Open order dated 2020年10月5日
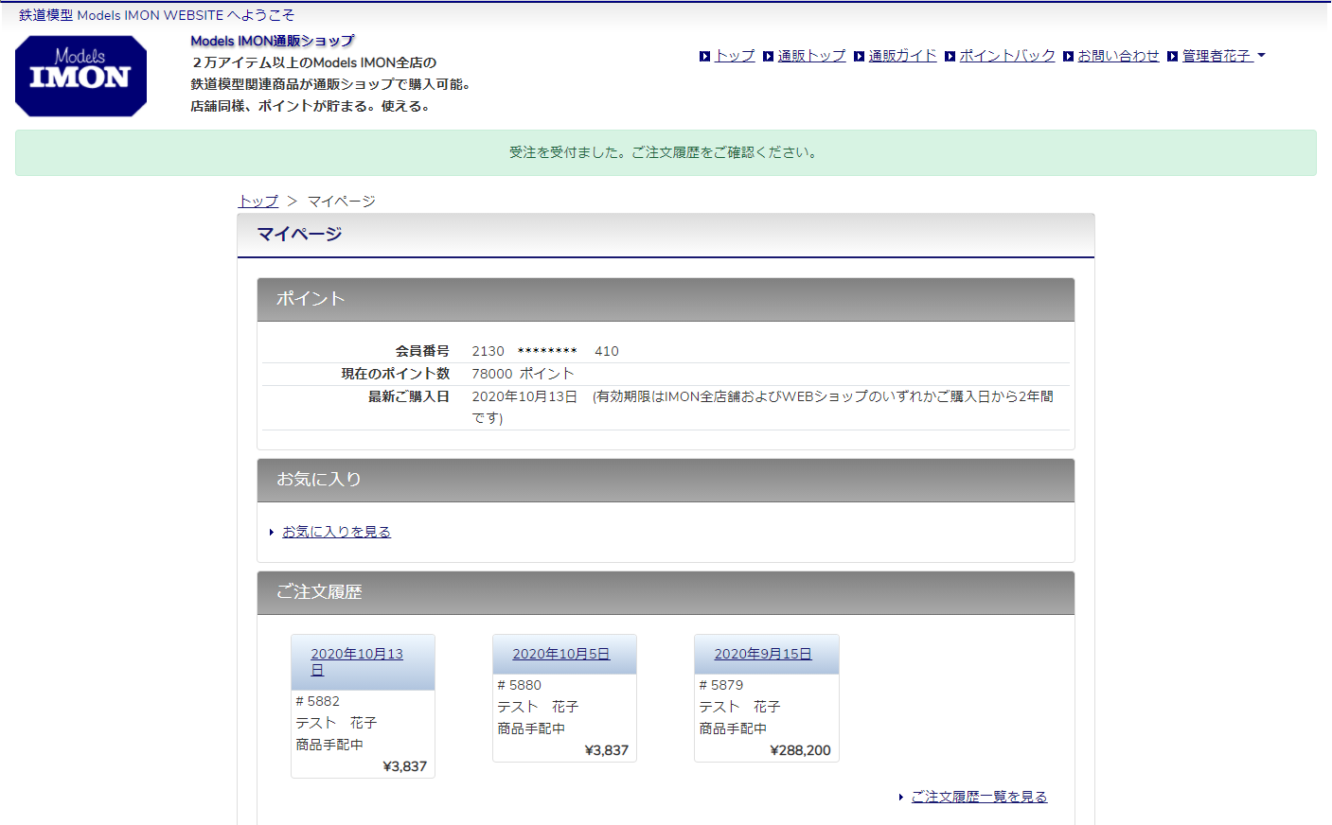Image resolution: width=1332 pixels, height=825 pixels. (x=560, y=654)
